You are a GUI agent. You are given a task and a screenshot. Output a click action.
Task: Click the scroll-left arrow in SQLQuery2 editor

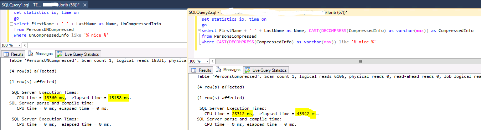tap(212, 61)
